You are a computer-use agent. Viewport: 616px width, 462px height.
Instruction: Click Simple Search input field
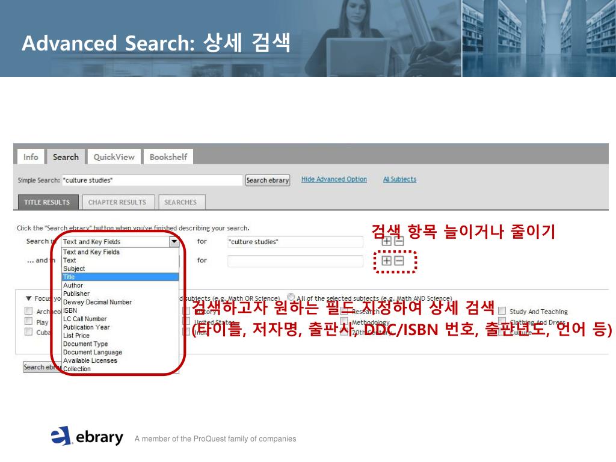point(152,180)
